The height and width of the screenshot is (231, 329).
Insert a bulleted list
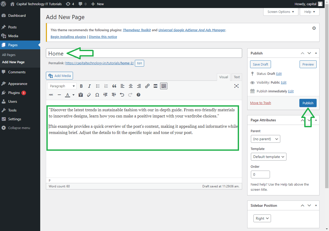tap(98, 86)
